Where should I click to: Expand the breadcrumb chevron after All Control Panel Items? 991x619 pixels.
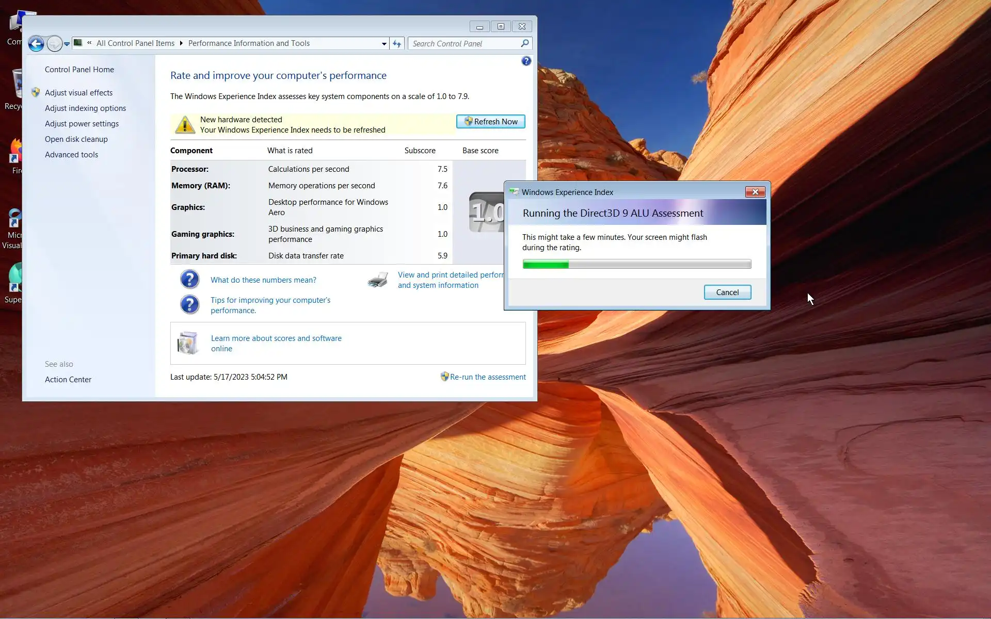[181, 43]
